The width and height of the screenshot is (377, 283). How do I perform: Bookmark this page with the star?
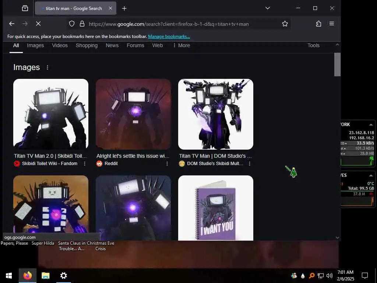click(x=285, y=24)
